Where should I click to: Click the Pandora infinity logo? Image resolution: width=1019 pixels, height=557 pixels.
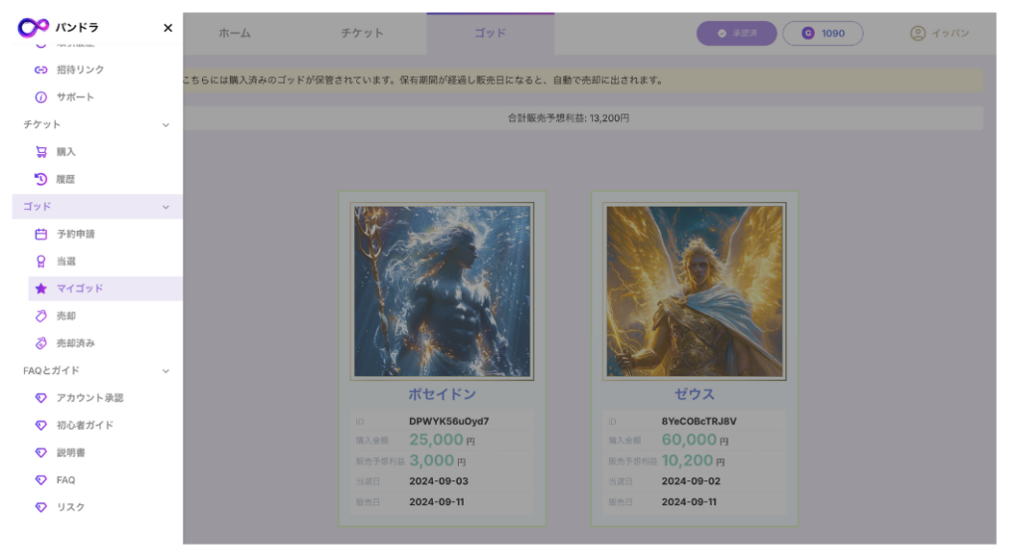point(33,27)
